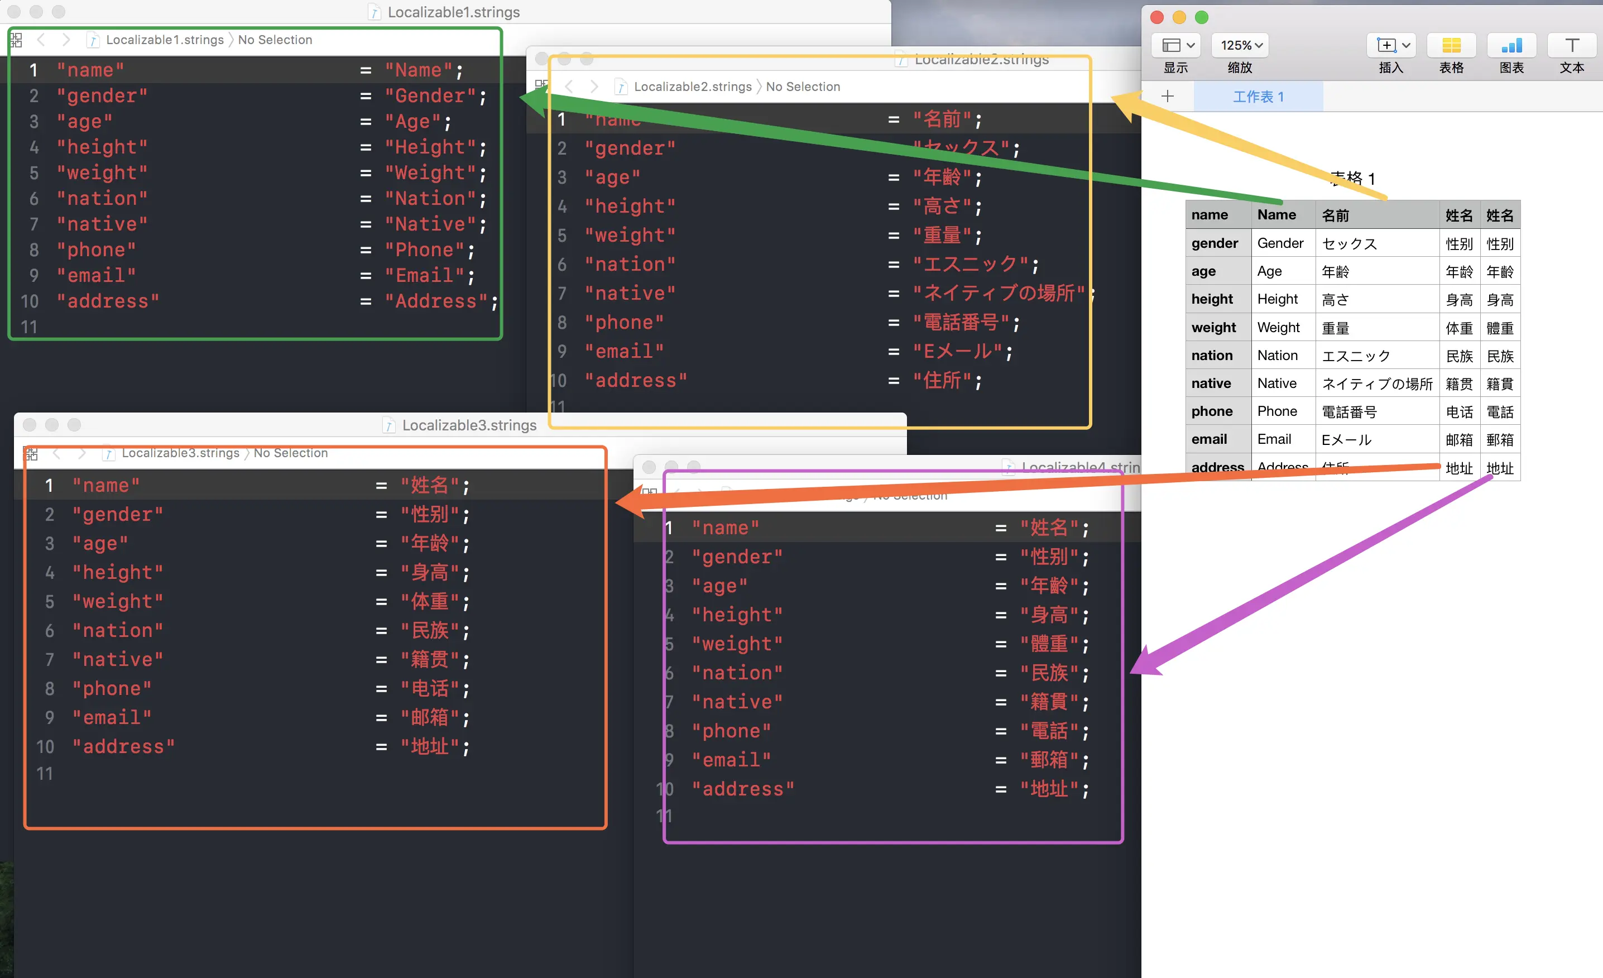Select the セックス cell in the Numbers table
Image resolution: width=1603 pixels, height=978 pixels.
click(1349, 243)
